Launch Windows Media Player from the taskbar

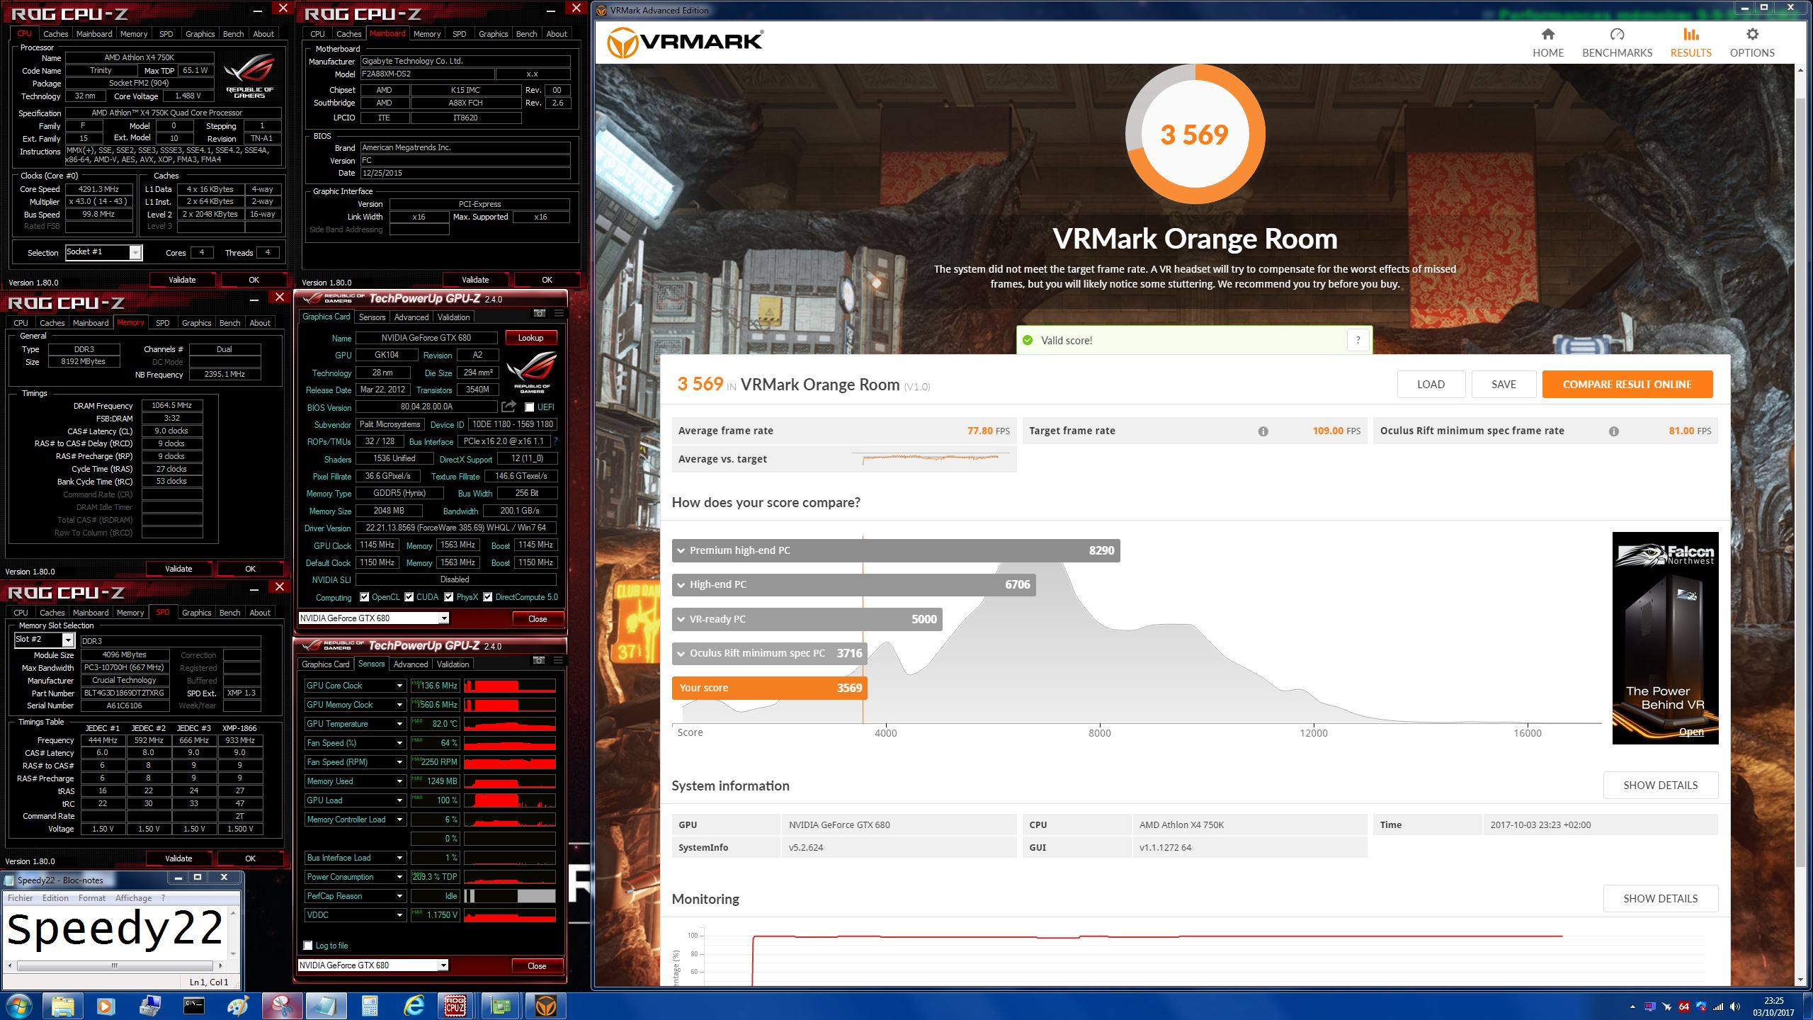(106, 1006)
